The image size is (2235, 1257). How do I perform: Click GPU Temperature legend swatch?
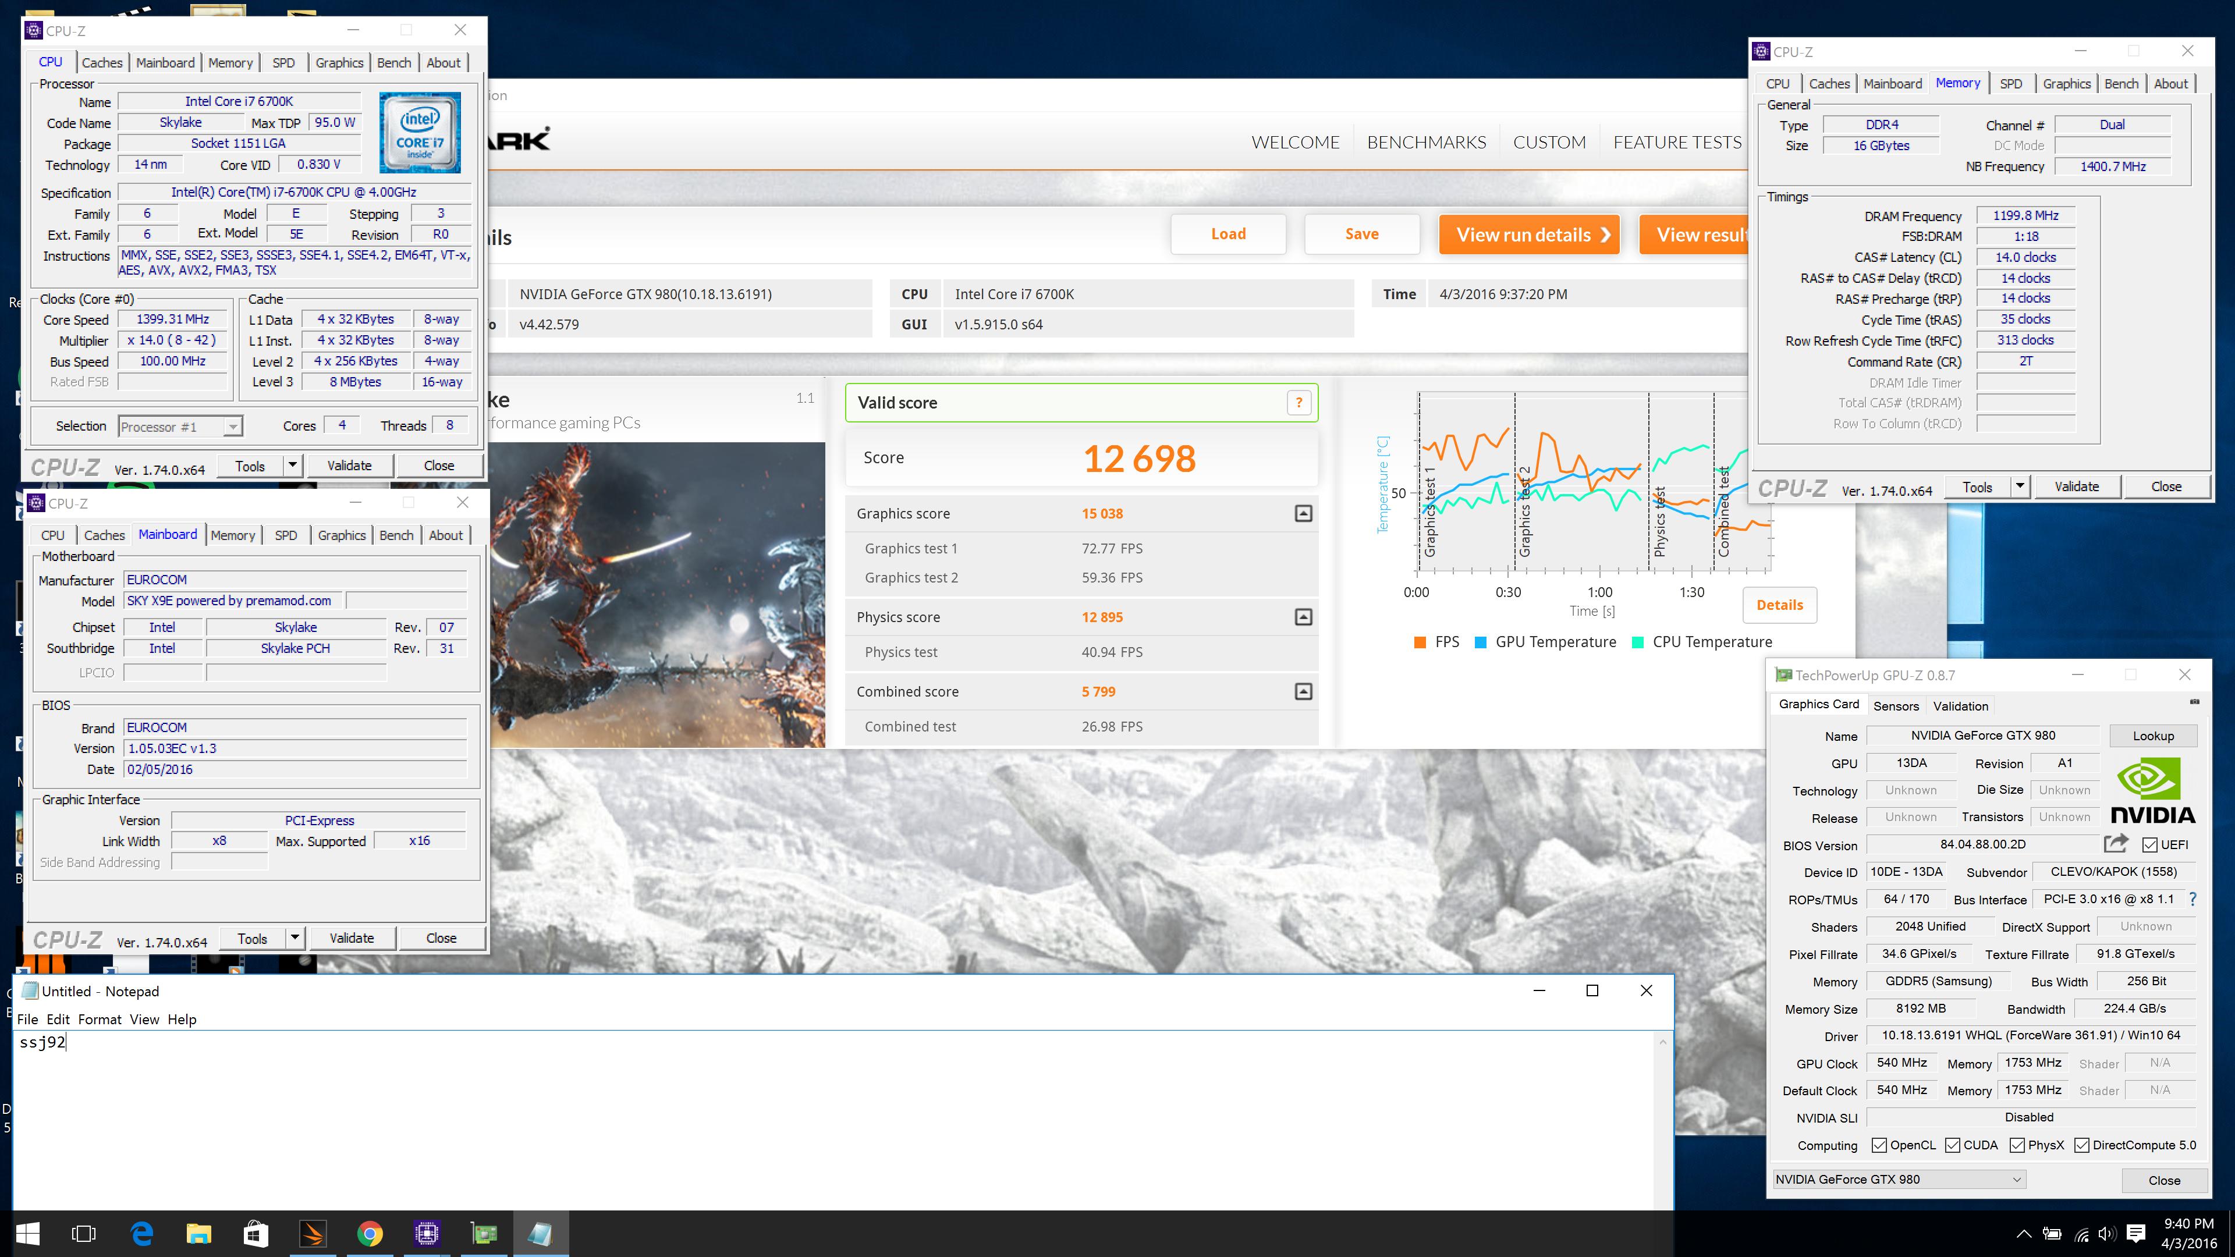pos(1480,642)
